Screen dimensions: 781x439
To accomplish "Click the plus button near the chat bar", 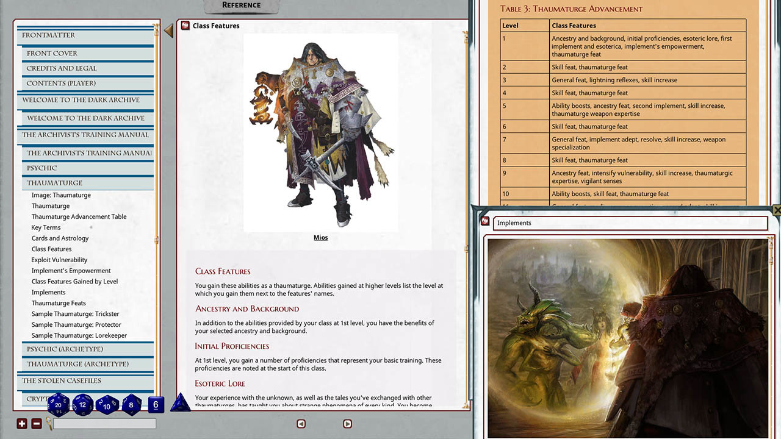I will point(22,423).
